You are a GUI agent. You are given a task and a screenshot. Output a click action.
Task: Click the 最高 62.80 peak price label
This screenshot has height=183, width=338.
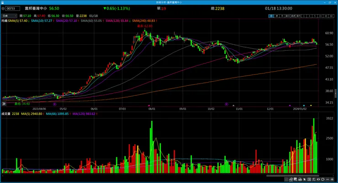point(145,26)
